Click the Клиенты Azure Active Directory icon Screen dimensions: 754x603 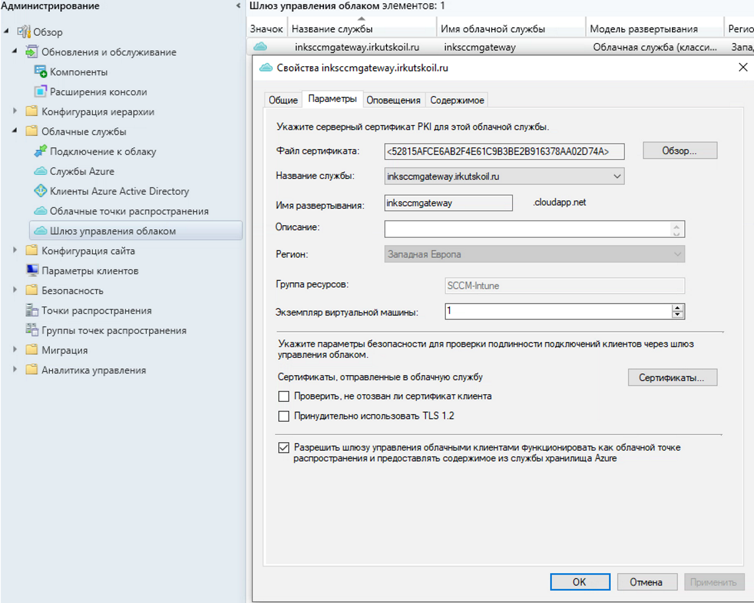point(40,191)
